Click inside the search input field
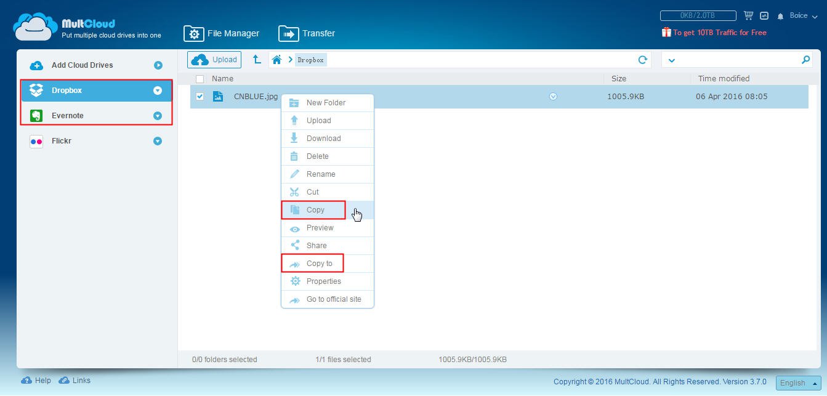 pyautogui.click(x=738, y=60)
